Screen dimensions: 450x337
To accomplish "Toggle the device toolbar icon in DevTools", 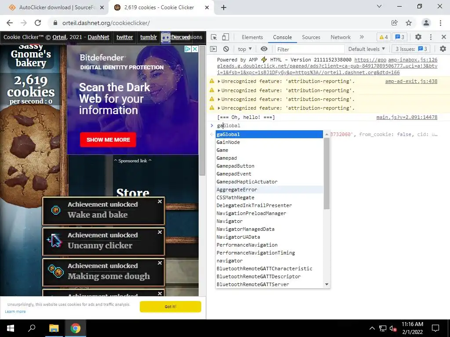I will [x=225, y=37].
